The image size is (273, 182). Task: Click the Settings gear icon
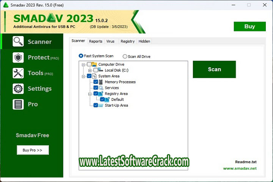click(18, 89)
